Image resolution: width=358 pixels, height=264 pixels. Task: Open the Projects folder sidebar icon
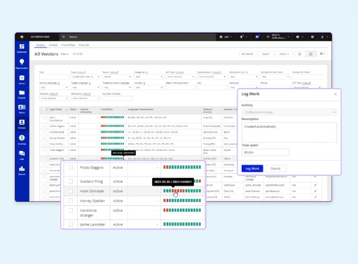(22, 94)
